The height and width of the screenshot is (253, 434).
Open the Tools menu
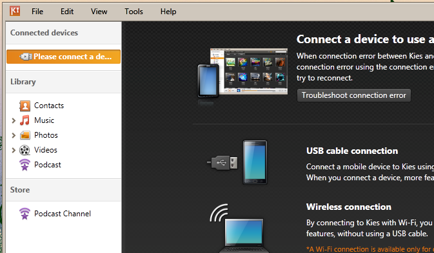tap(133, 12)
